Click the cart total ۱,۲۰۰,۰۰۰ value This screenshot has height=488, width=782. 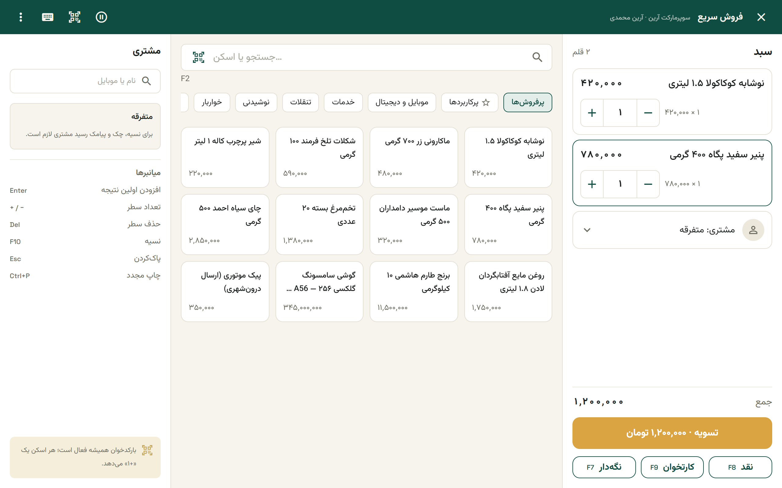(x=598, y=402)
